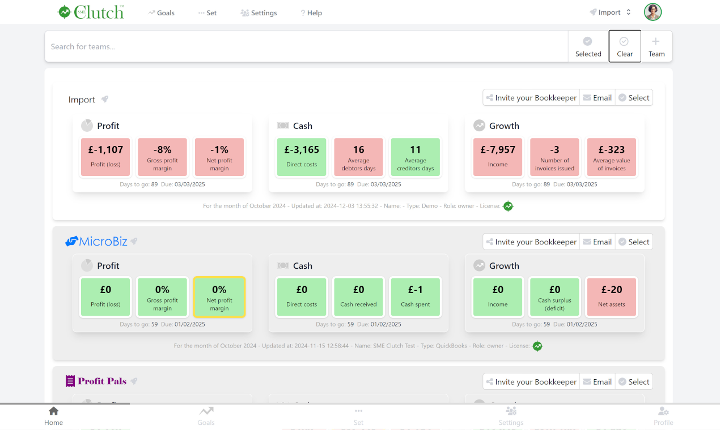Click the Import Cash banknote icon
This screenshot has width=720, height=430.
pyautogui.click(x=283, y=126)
